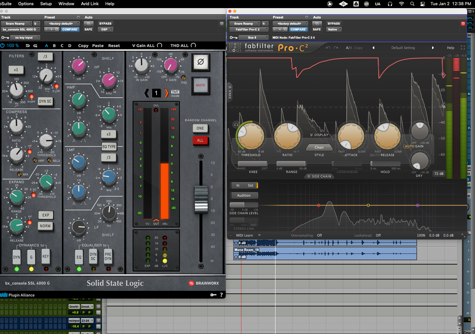Viewport: 475px width, 334px height.
Task: Click the Mono Room_10 audio clip
Action: (325, 254)
